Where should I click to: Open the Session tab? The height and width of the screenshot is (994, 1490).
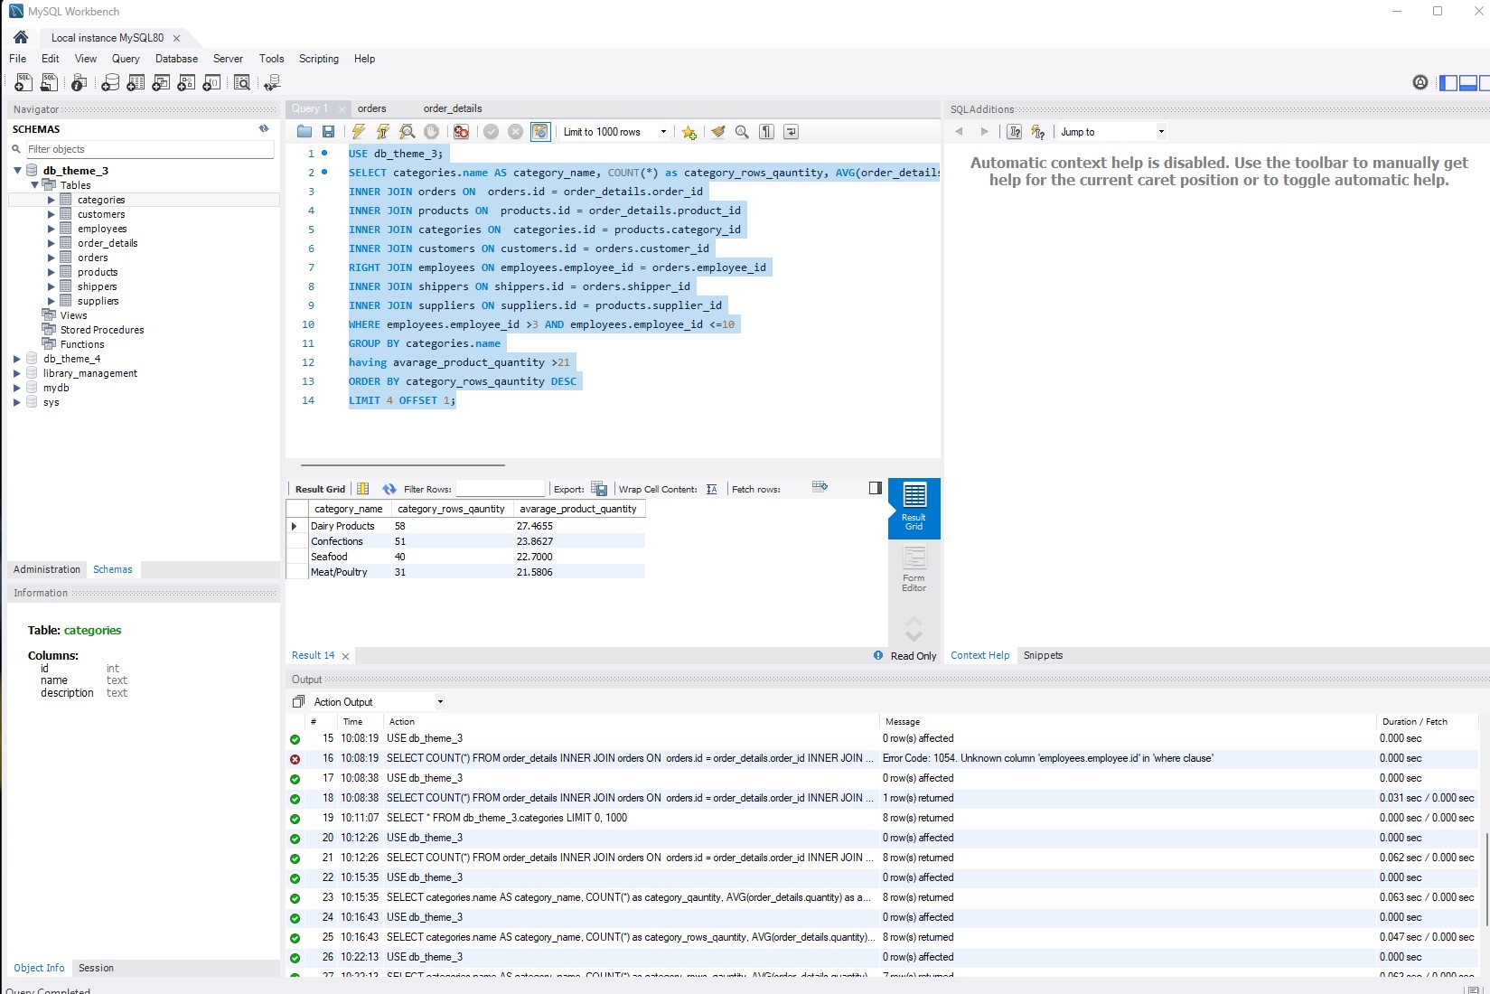click(96, 968)
